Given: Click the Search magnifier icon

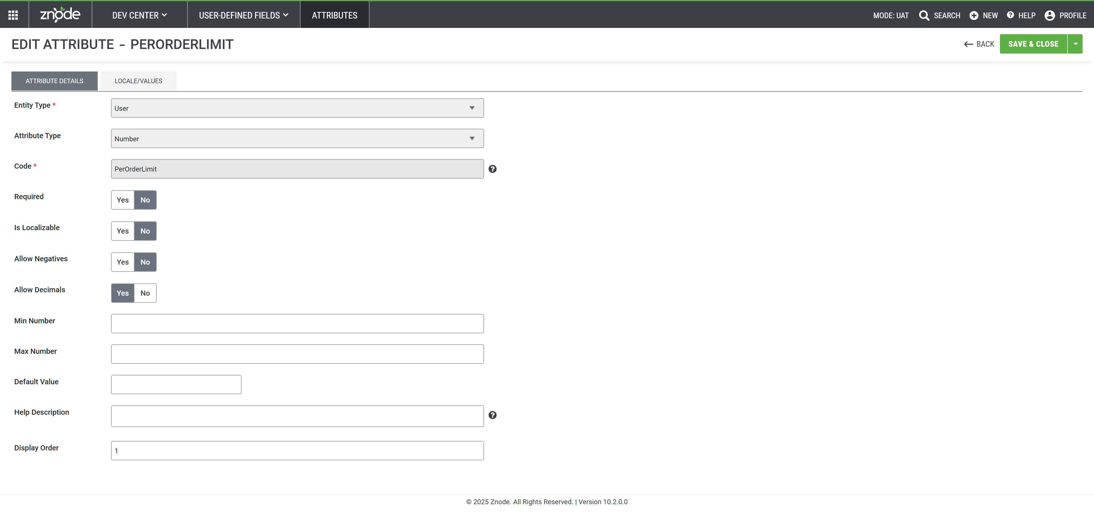Looking at the screenshot, I should [x=924, y=15].
